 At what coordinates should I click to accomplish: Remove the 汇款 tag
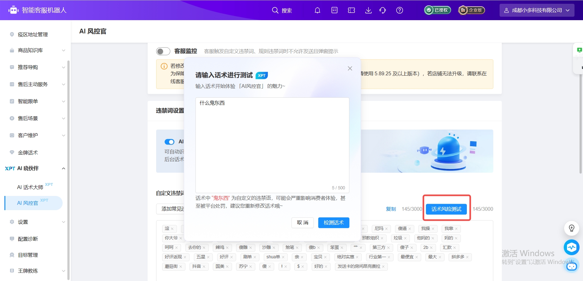pyautogui.click(x=455, y=248)
